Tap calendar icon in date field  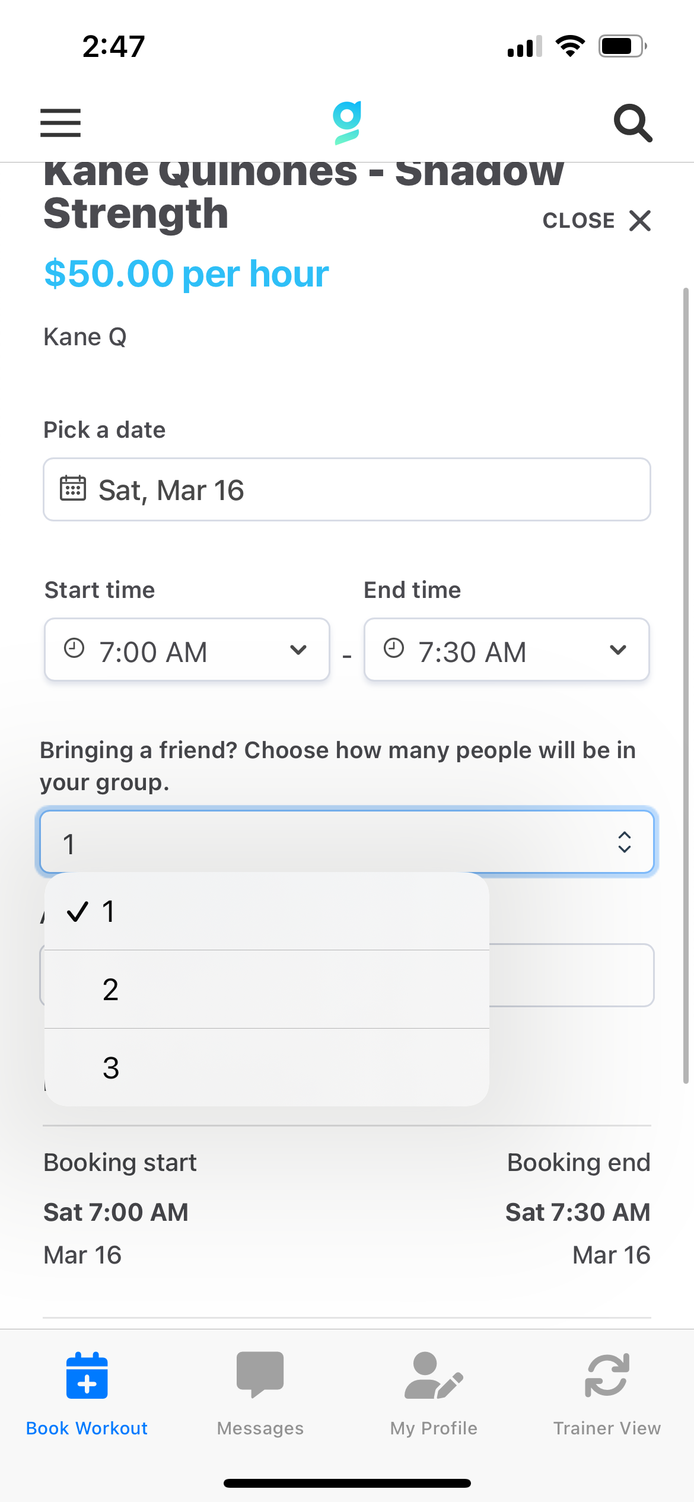point(73,489)
